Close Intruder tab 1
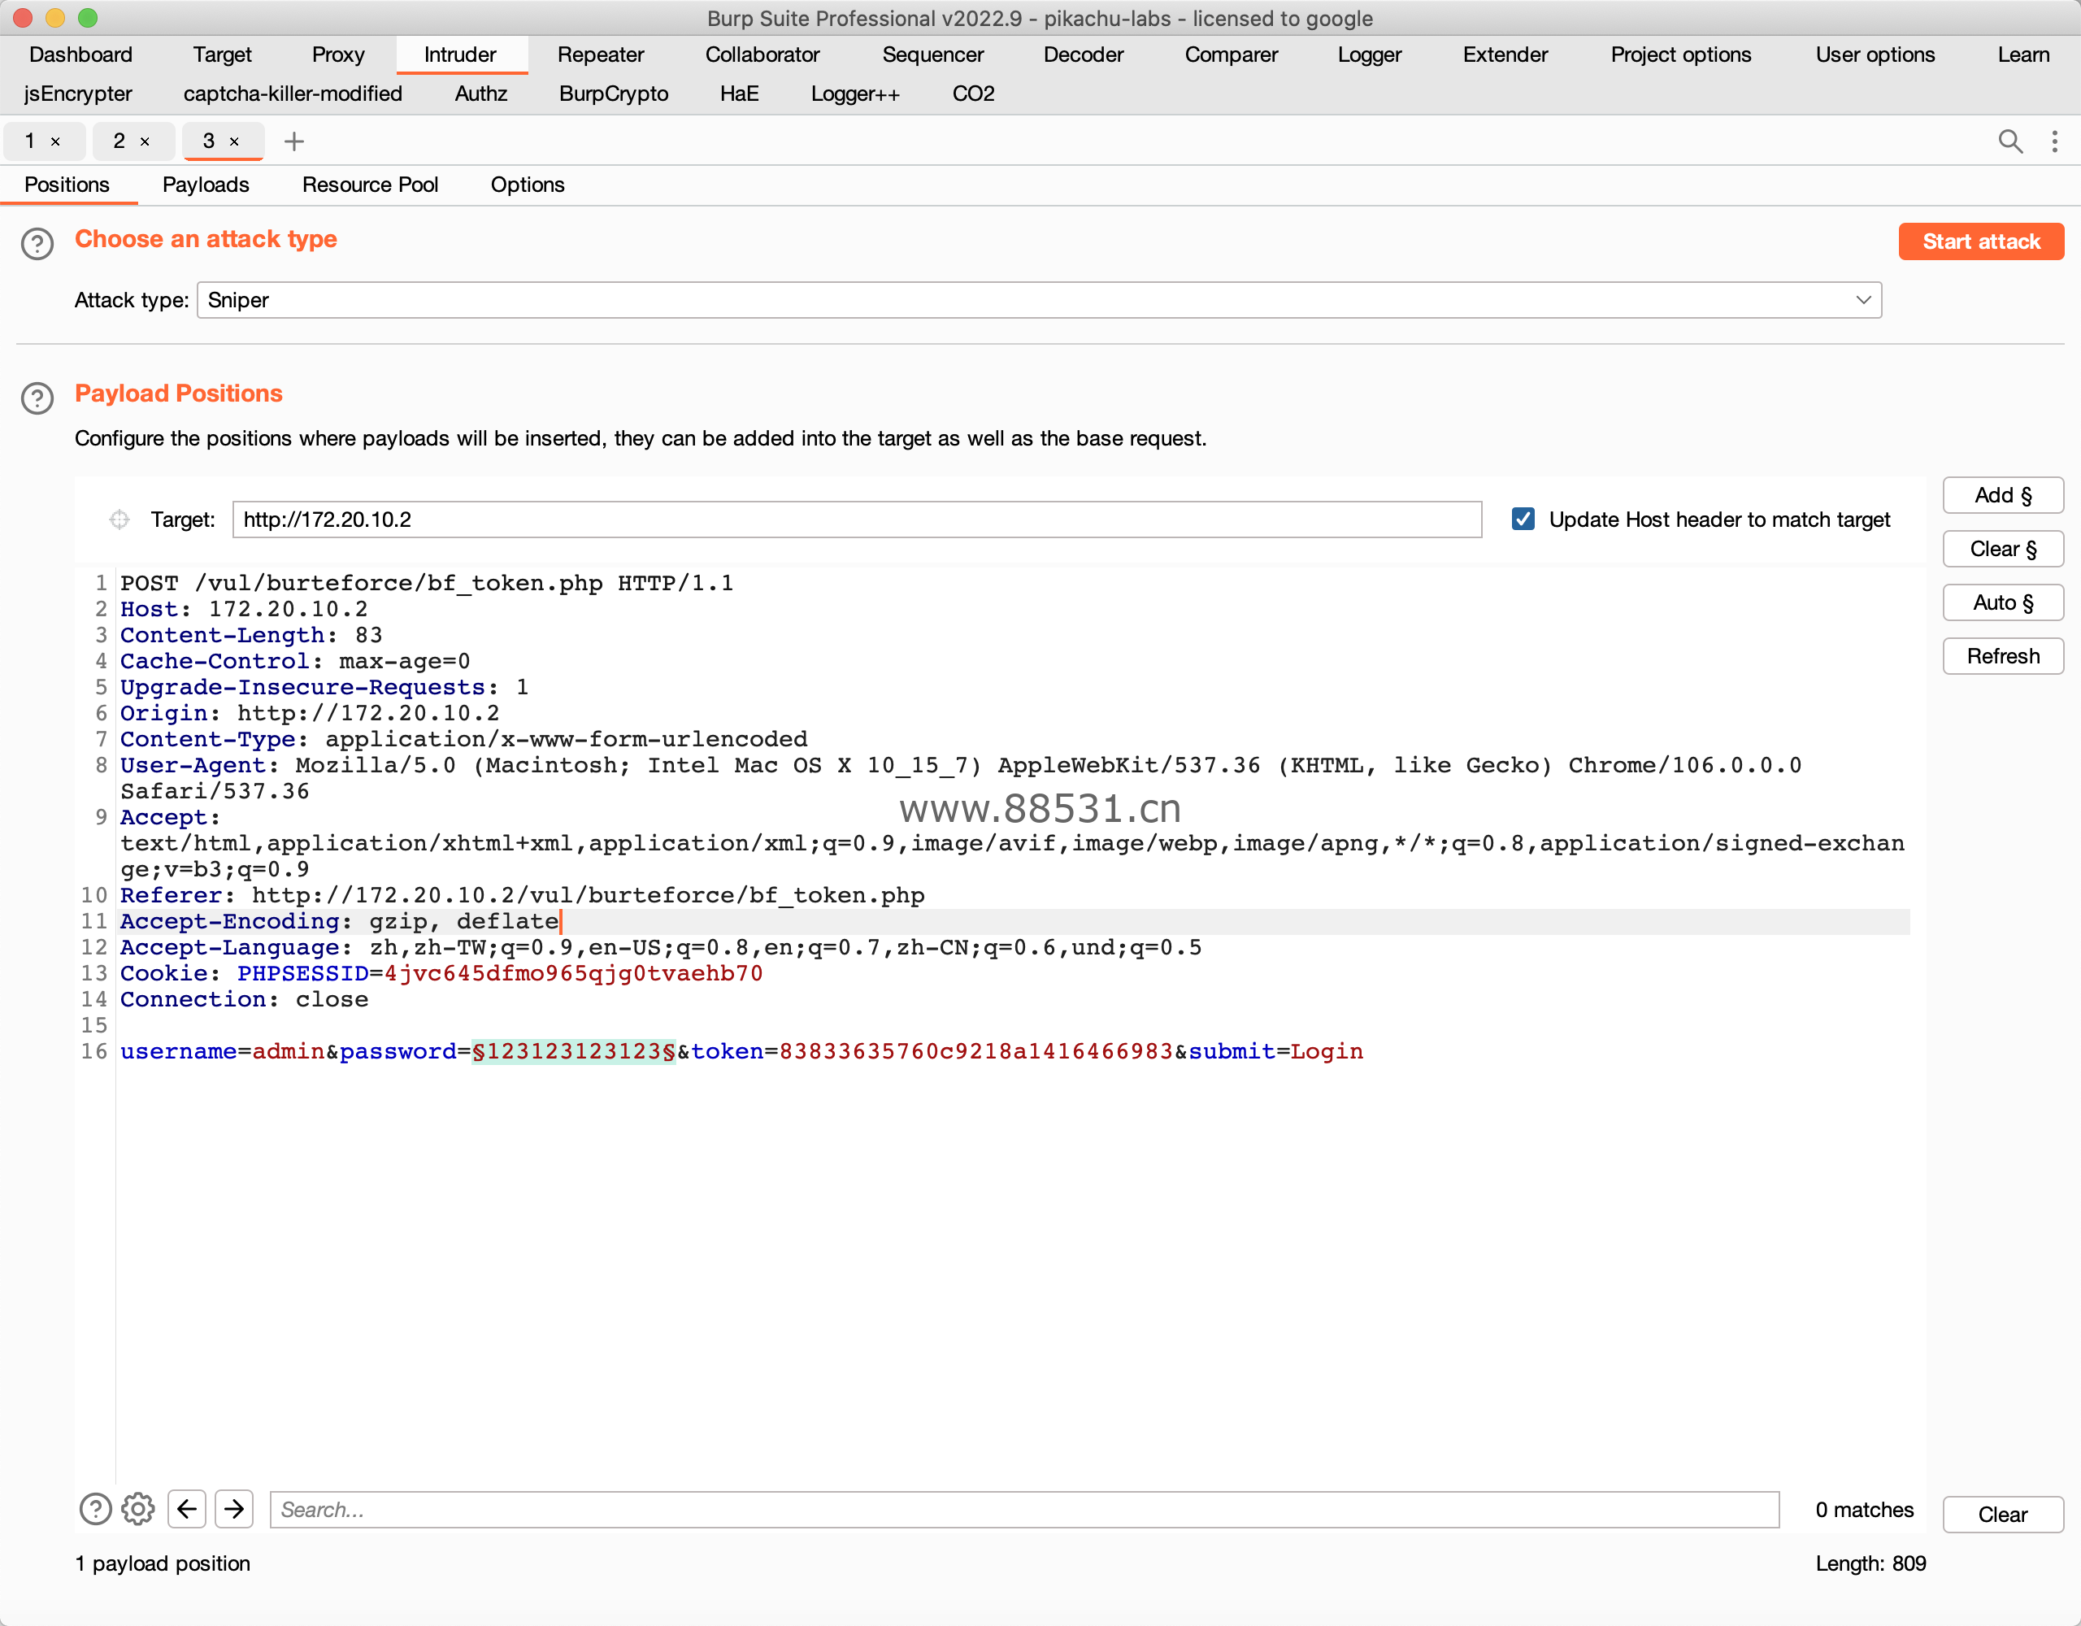2081x1626 pixels. pyautogui.click(x=55, y=141)
